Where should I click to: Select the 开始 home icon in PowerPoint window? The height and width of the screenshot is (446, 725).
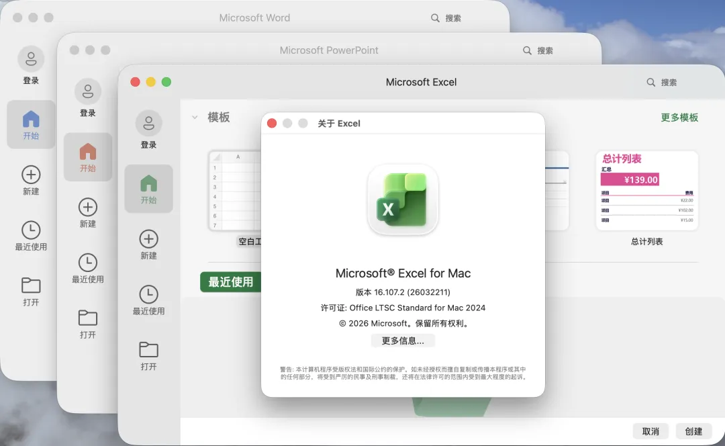[88, 151]
